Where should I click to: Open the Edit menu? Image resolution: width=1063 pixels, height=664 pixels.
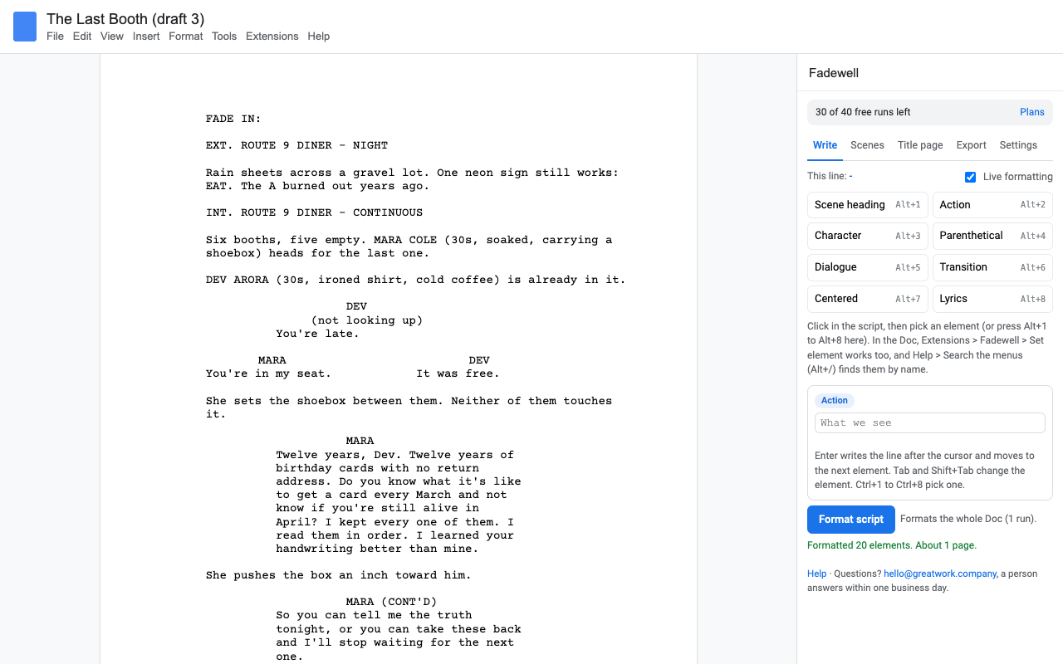[82, 37]
